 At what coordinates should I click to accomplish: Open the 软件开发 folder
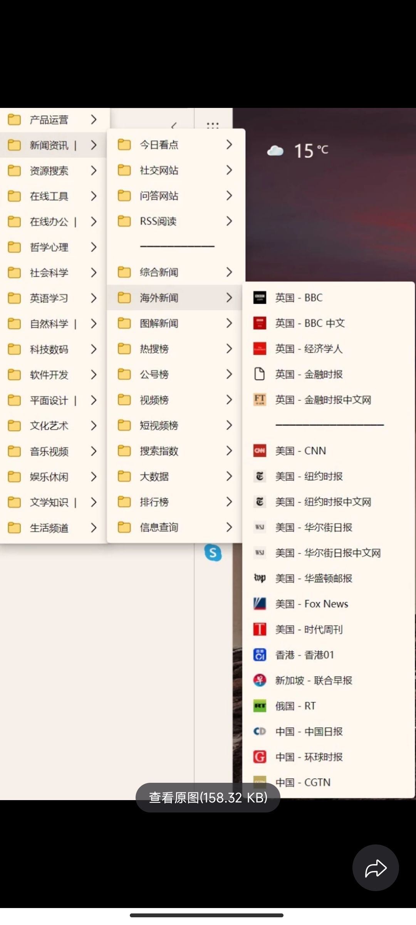click(53, 374)
